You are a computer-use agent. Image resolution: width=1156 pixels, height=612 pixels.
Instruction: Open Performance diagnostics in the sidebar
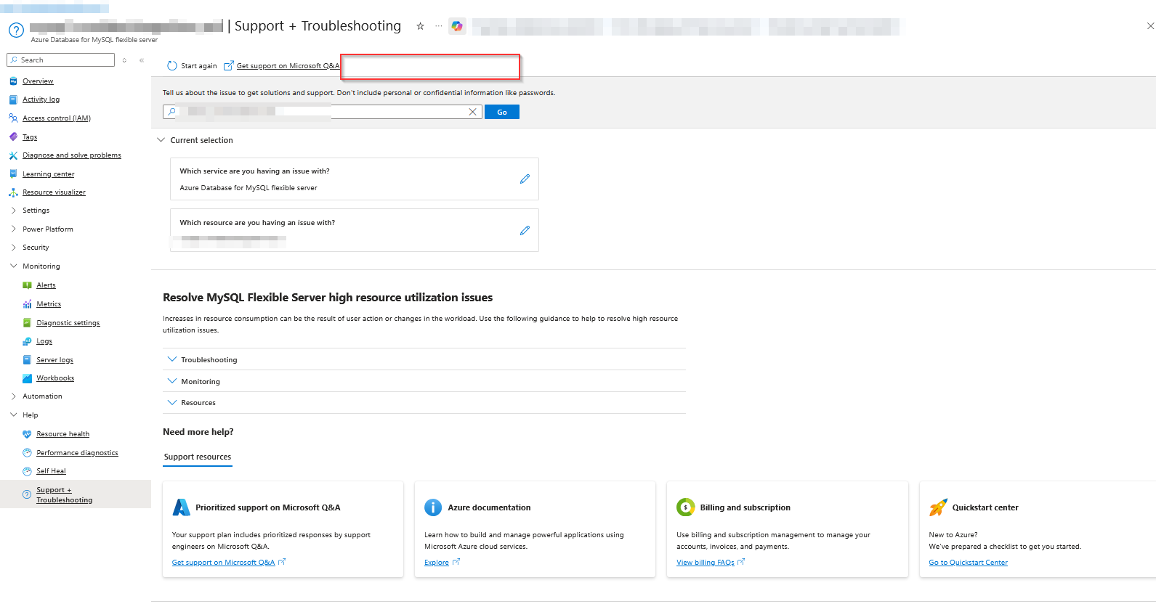coord(78,453)
